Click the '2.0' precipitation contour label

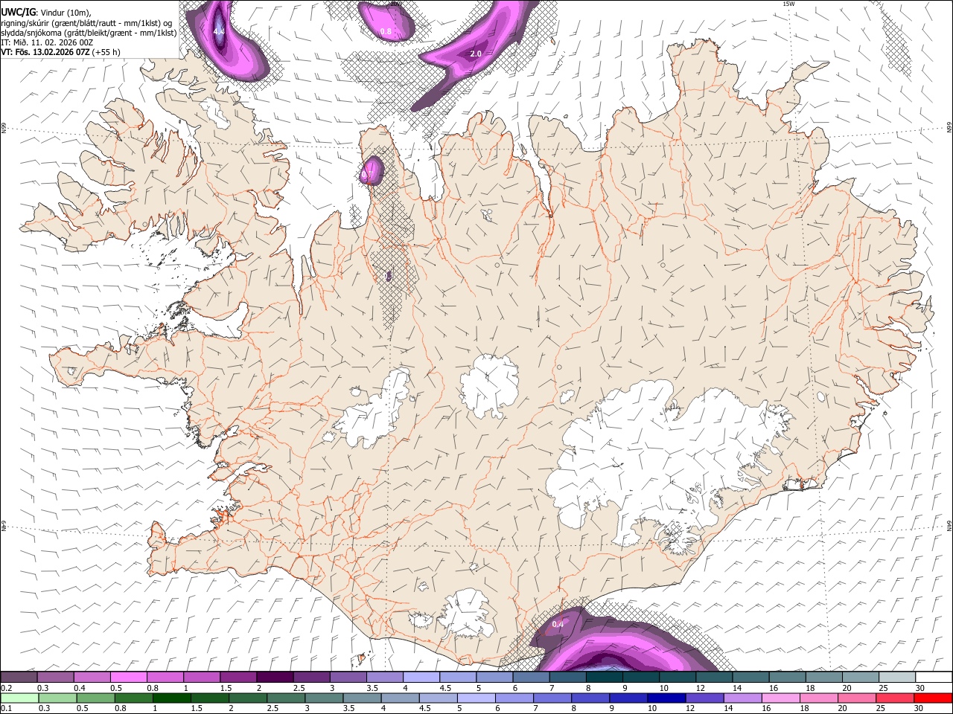coord(476,54)
